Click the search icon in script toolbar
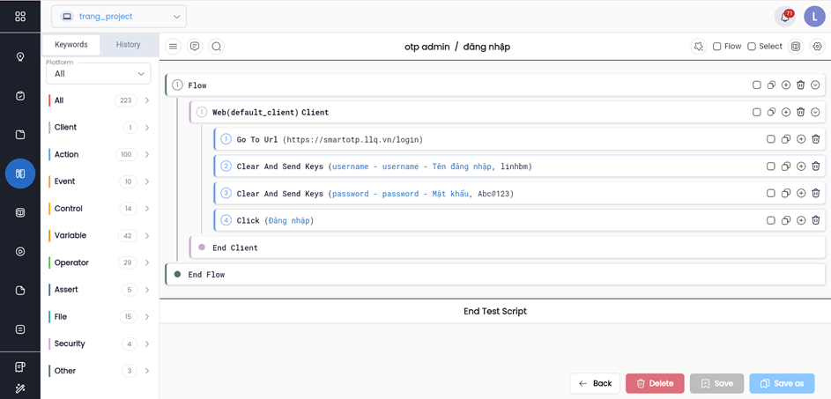The width and height of the screenshot is (831, 399). 216,47
